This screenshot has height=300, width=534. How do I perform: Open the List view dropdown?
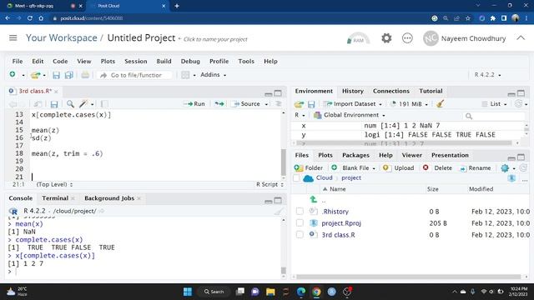[x=495, y=103]
